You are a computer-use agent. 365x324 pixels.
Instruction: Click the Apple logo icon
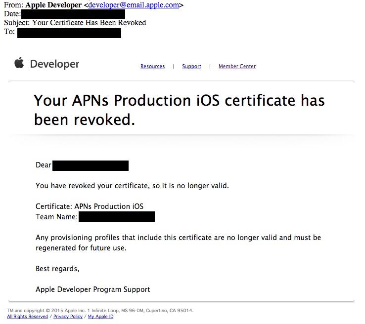tap(19, 63)
